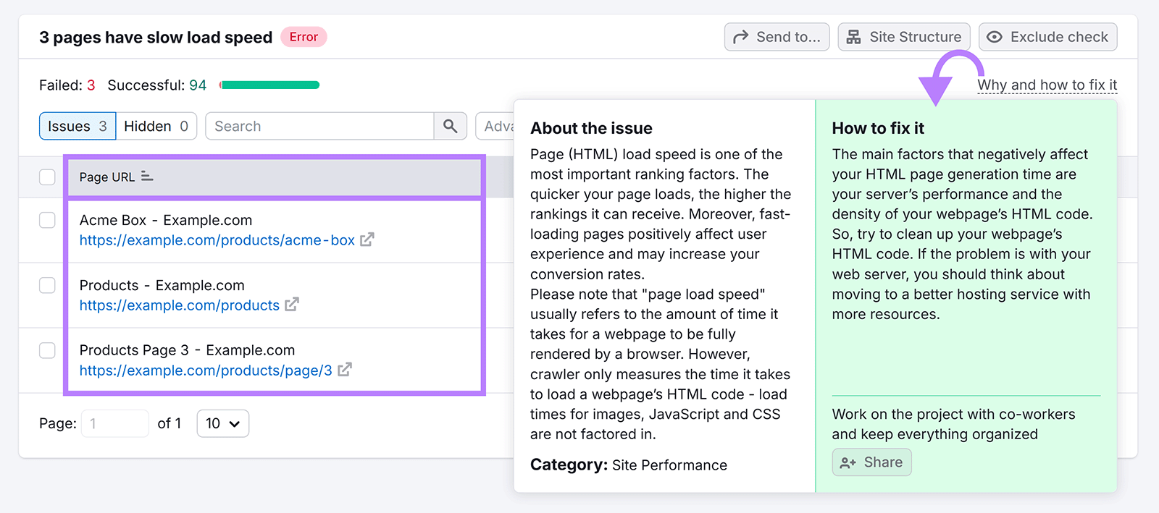This screenshot has height=513, width=1159.
Task: Click external link icon for products/page/3
Action: [x=345, y=370]
